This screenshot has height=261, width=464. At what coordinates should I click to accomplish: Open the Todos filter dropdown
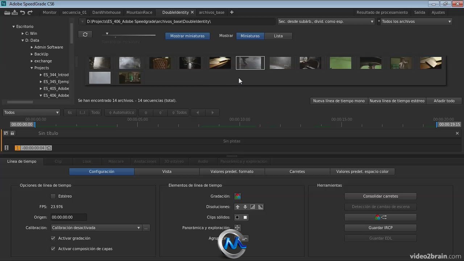click(31, 112)
